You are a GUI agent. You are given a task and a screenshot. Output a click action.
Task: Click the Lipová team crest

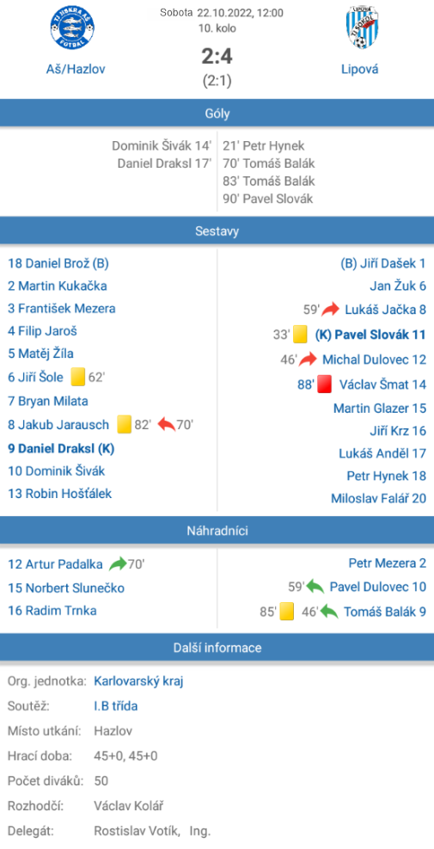[x=360, y=28]
